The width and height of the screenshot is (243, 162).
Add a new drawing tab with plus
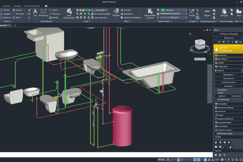[15, 25]
